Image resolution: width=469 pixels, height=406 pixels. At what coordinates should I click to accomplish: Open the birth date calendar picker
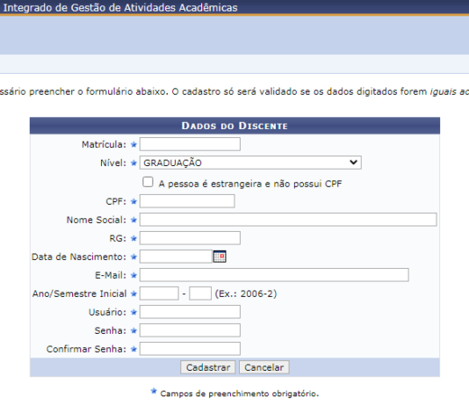(x=220, y=257)
